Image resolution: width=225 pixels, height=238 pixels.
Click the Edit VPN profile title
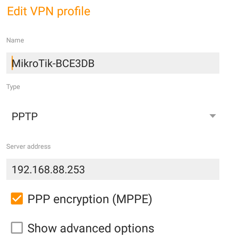(49, 11)
